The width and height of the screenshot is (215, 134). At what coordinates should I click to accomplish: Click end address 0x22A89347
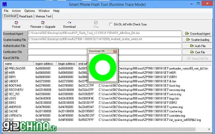click(x=86, y=107)
